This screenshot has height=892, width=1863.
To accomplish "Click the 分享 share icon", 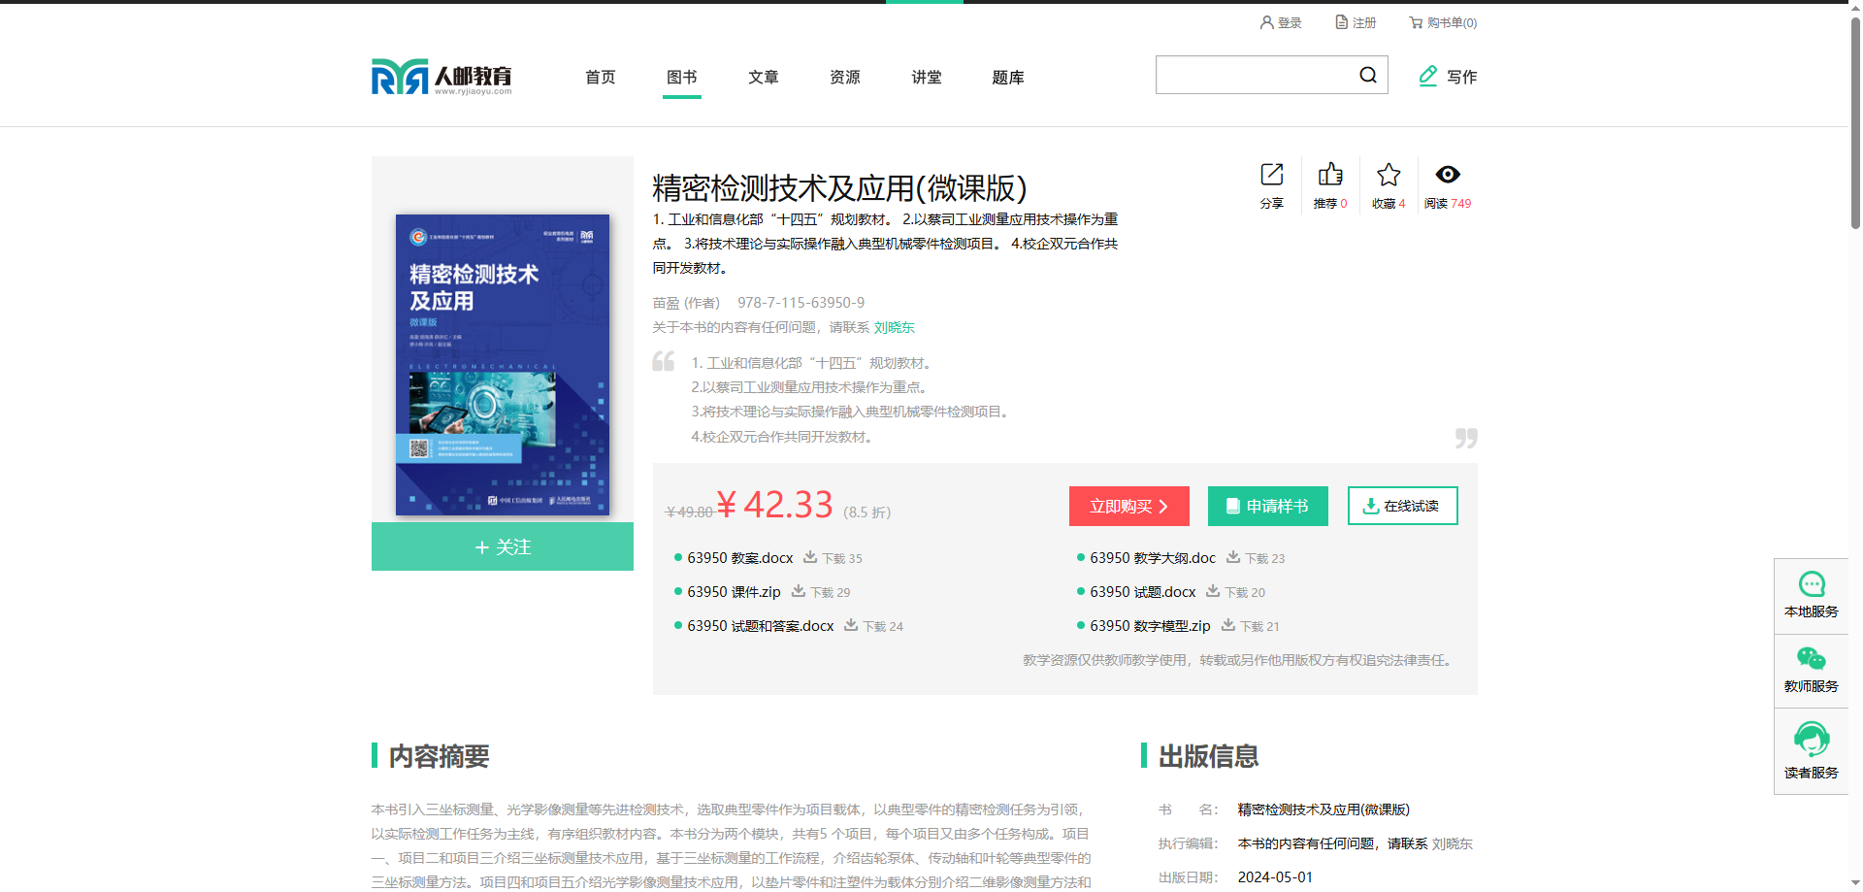I will [x=1272, y=175].
